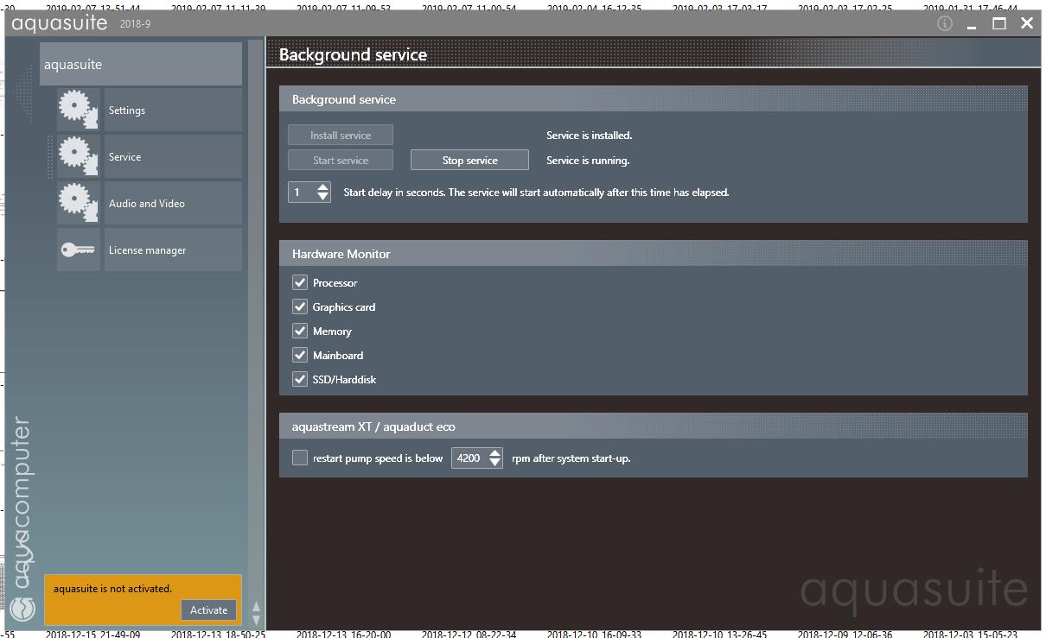Viewport: 1046px width, 638px height.
Task: Click the Start service button
Action: 341,160
